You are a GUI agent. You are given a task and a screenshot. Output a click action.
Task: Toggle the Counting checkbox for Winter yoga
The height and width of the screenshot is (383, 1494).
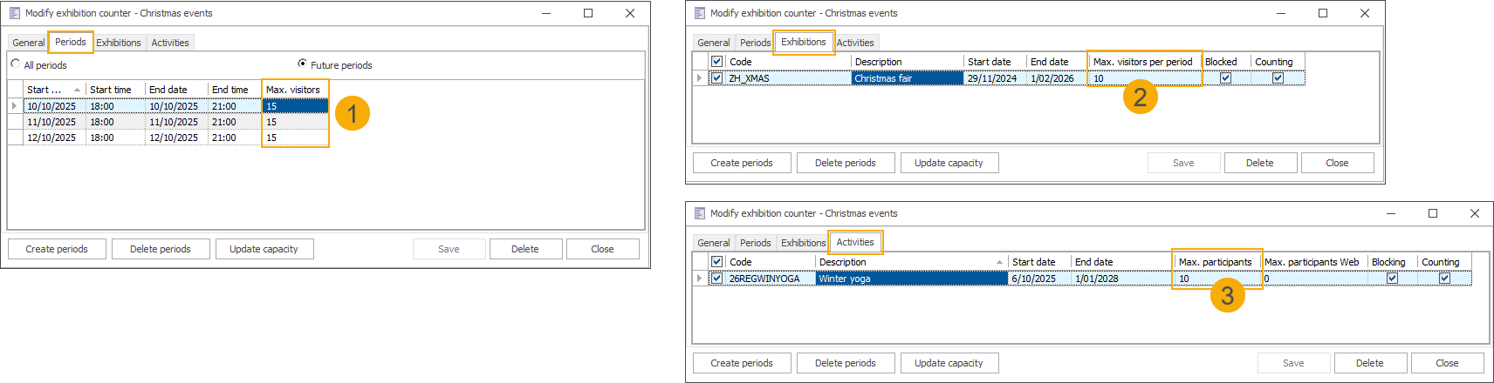tap(1444, 279)
